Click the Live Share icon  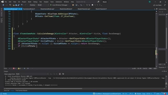pos(154,5)
